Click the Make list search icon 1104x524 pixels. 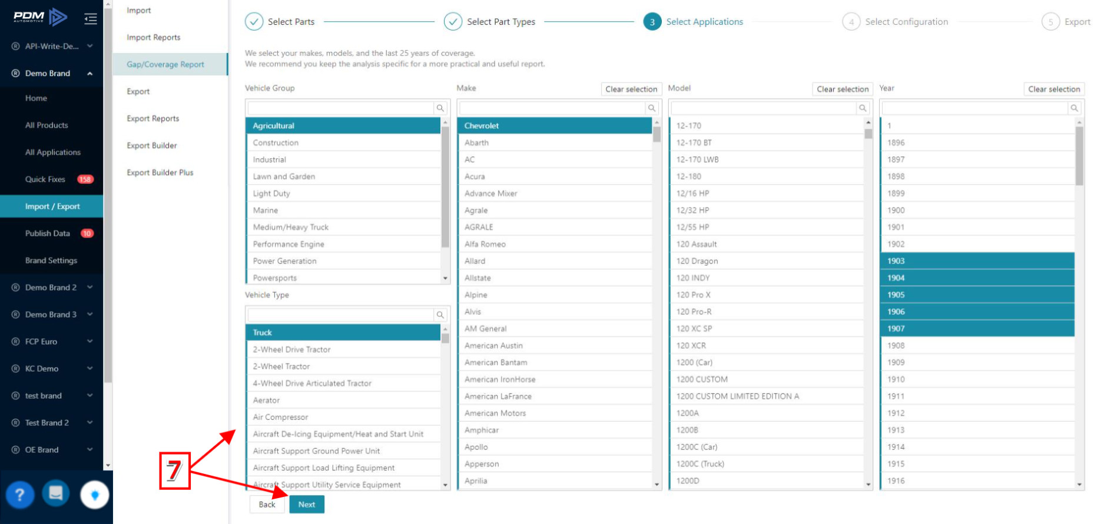tap(652, 108)
